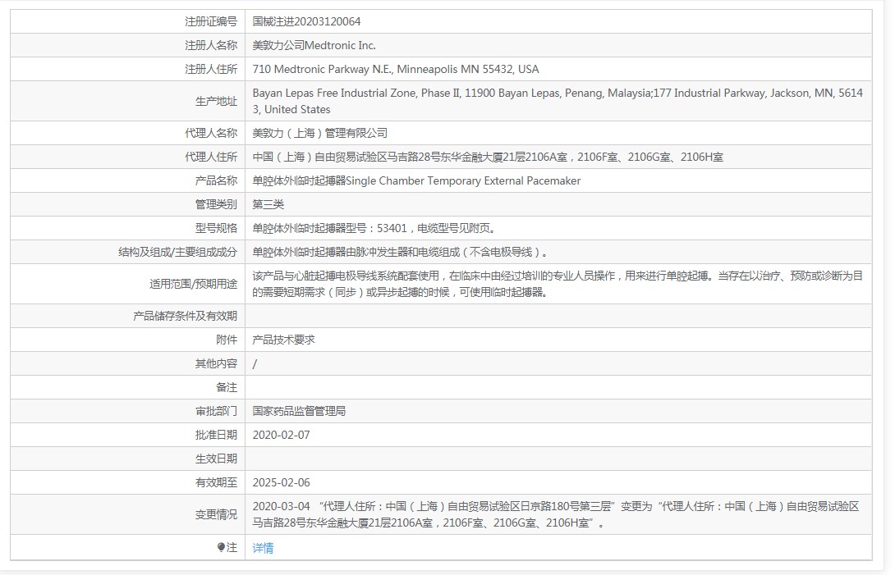Click the 备注 row label
Image resolution: width=895 pixels, height=575 pixels.
(226, 387)
